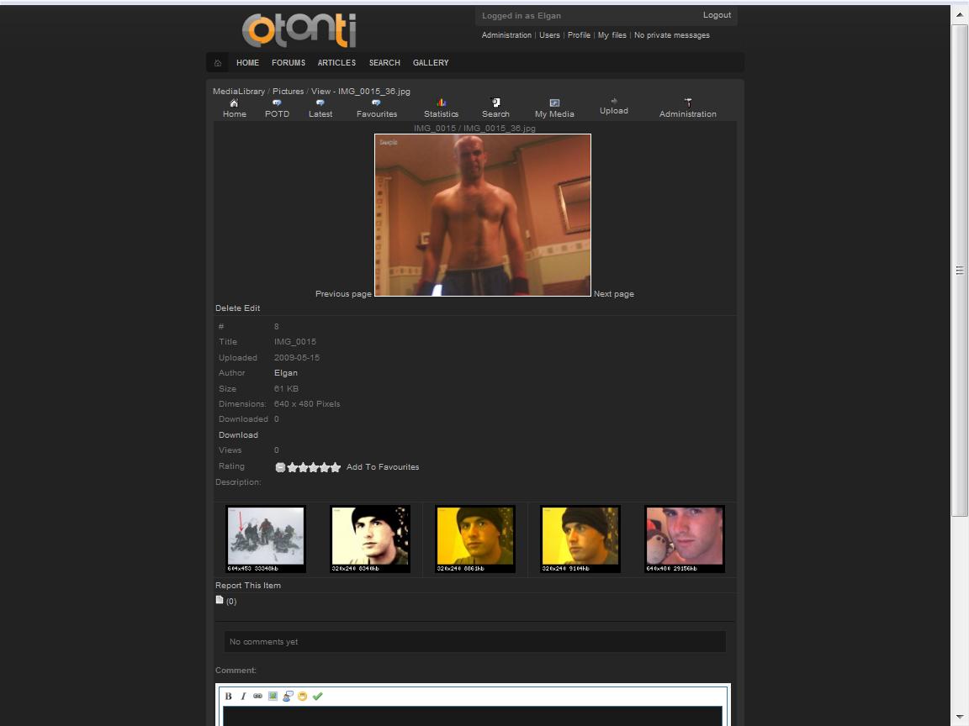Open the media library Administration hammer icon
Image resolution: width=969 pixels, height=726 pixels.
[x=687, y=103]
